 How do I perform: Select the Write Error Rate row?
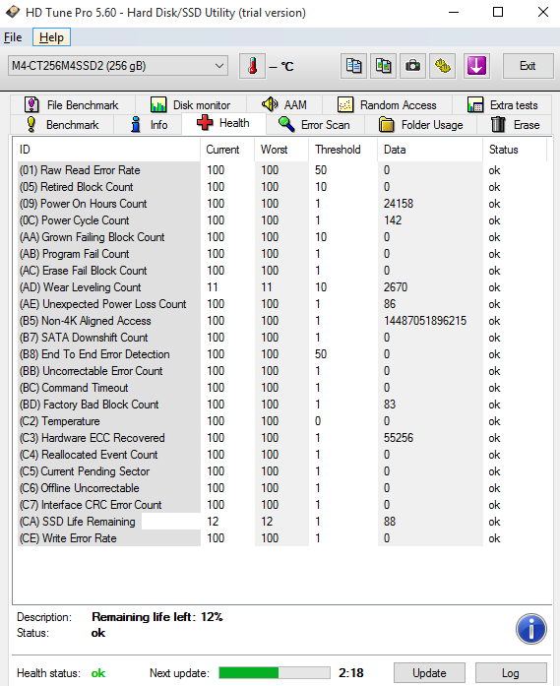click(282, 538)
